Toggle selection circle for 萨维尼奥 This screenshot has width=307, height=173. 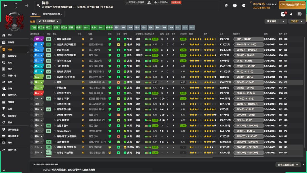tap(32, 88)
